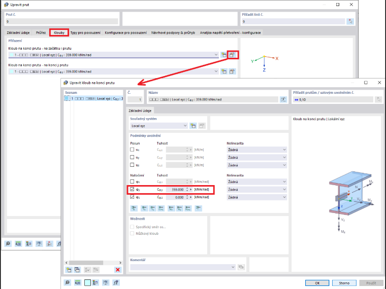Add new hinge to Seznam list
The height and width of the screenshot is (289, 386).
(69, 270)
